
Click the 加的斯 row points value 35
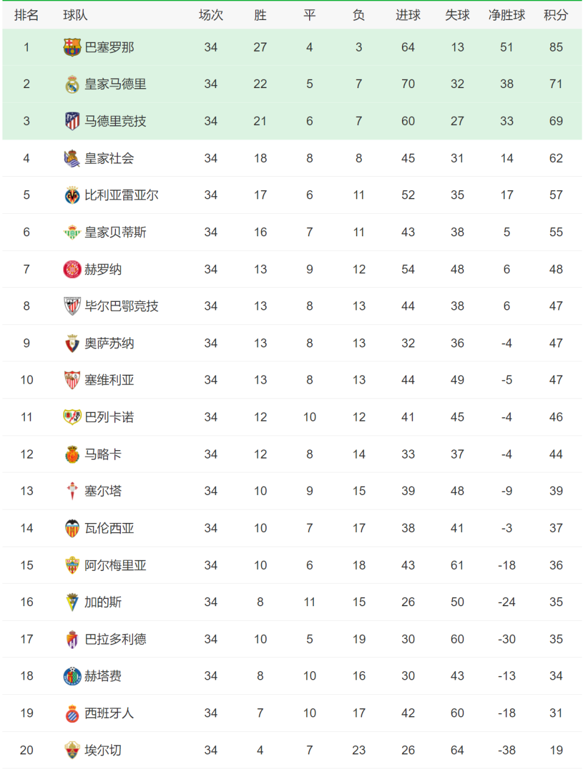coord(556,602)
